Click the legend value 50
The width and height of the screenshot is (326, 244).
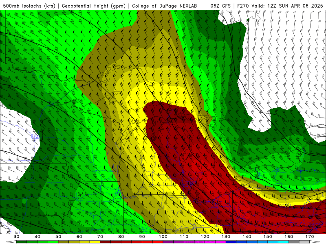coord(58,237)
